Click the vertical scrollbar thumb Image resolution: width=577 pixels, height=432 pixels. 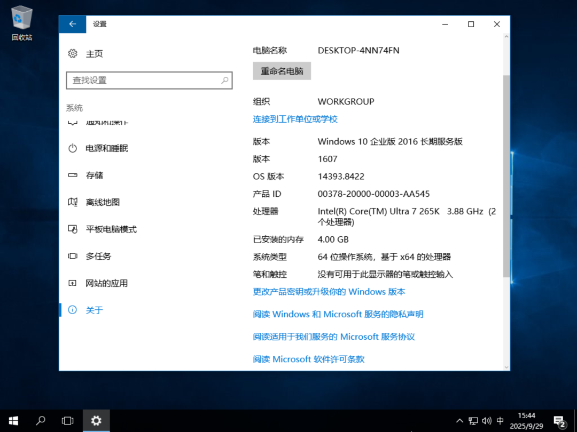click(x=506, y=177)
